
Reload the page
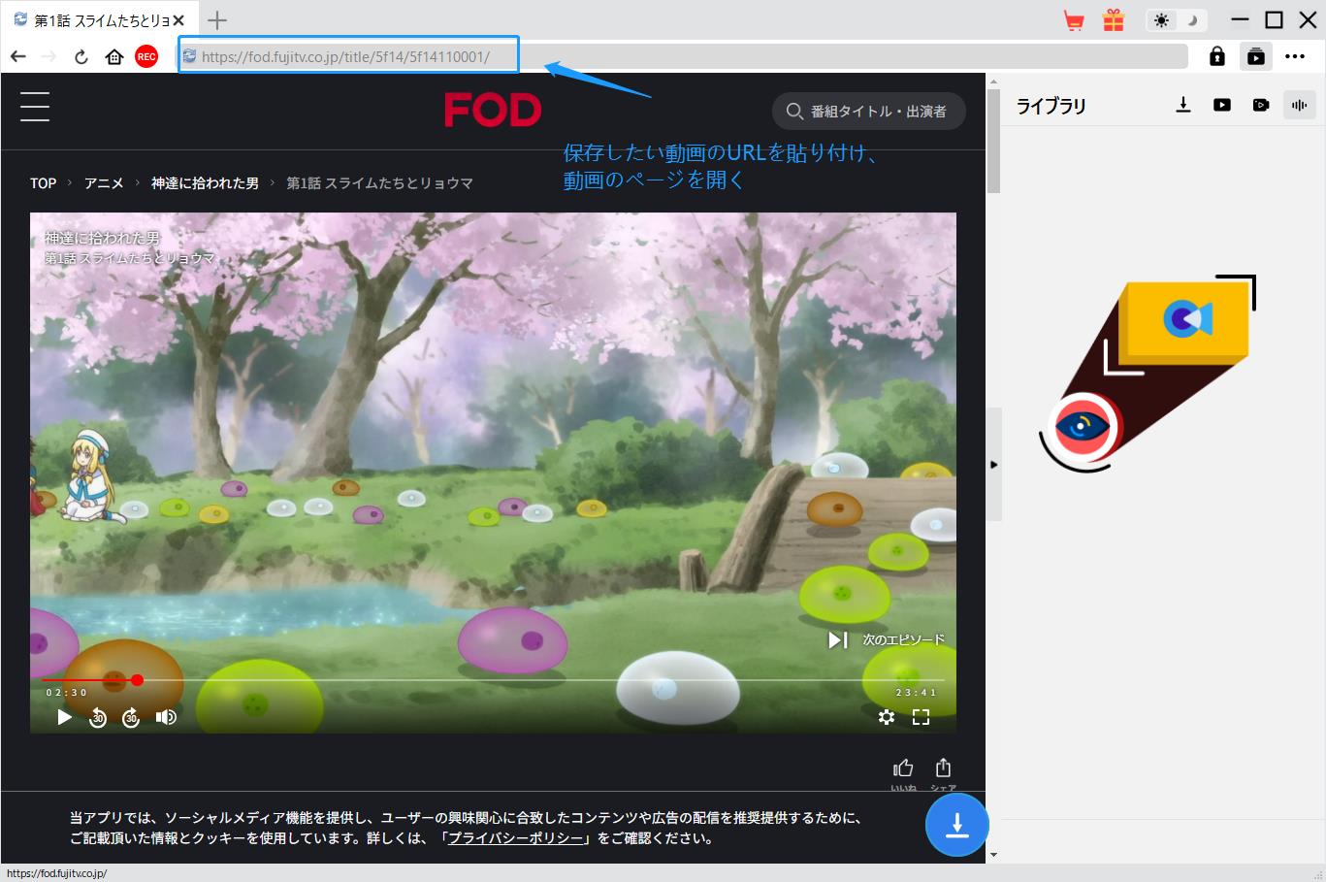pyautogui.click(x=81, y=56)
